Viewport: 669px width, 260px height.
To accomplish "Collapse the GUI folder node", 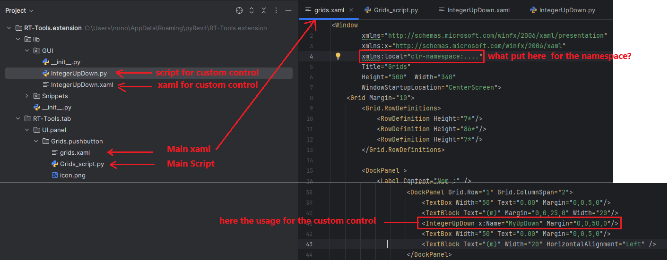I will (x=27, y=50).
